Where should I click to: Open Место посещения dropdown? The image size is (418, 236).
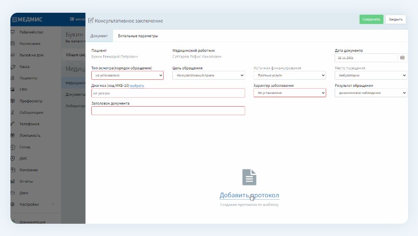coord(371,75)
